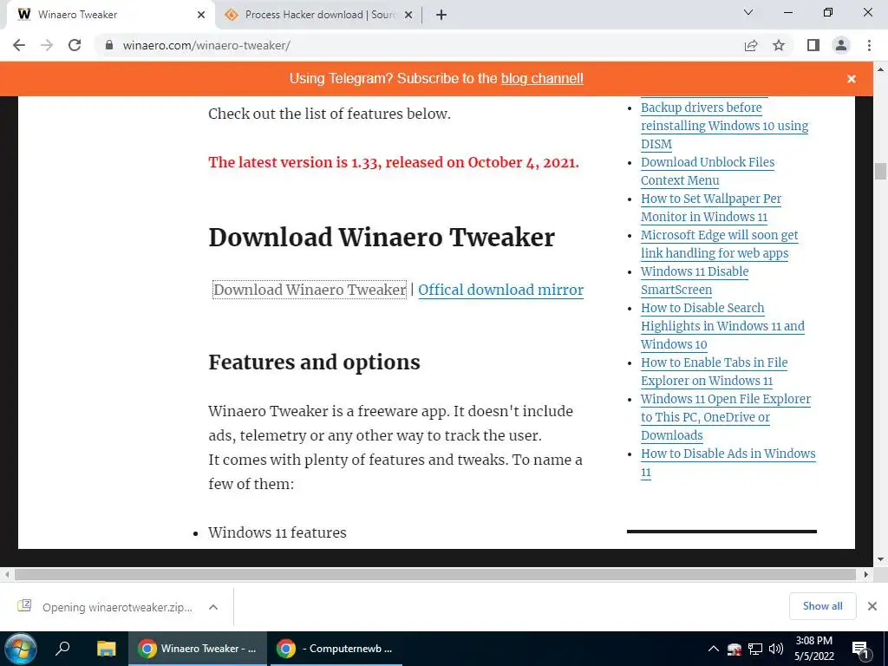Open Backup drivers before reinstalling link
This screenshot has height=666, width=888.
(x=724, y=126)
